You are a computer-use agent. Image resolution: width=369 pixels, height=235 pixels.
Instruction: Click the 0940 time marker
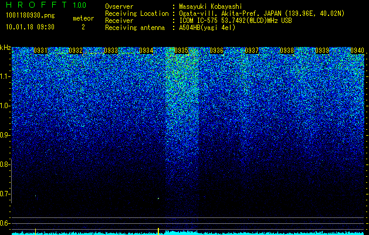pyautogui.click(x=357, y=51)
